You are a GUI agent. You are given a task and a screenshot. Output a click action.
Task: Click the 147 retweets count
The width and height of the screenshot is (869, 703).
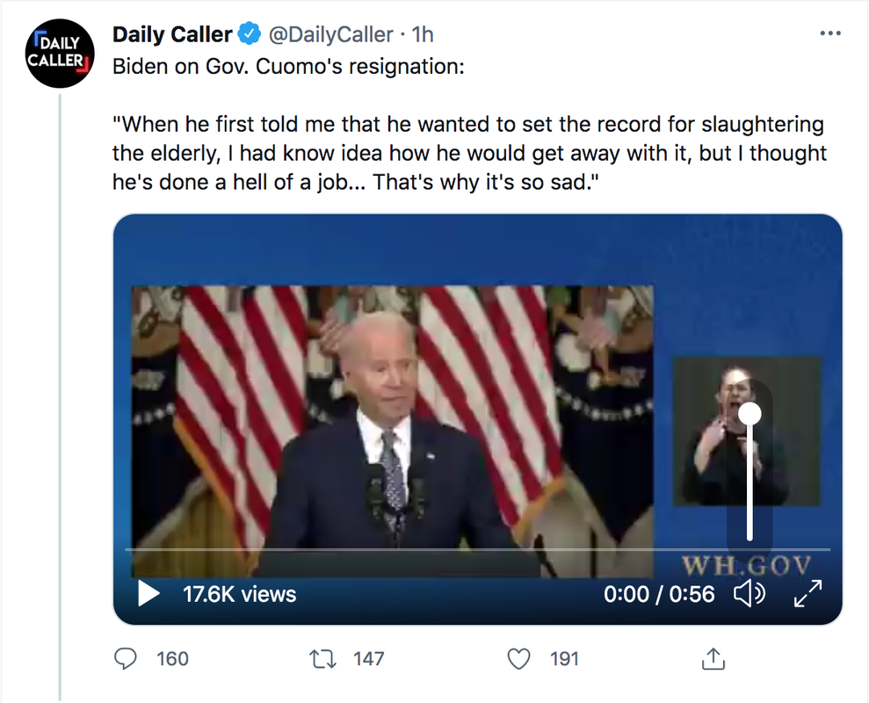(367, 658)
